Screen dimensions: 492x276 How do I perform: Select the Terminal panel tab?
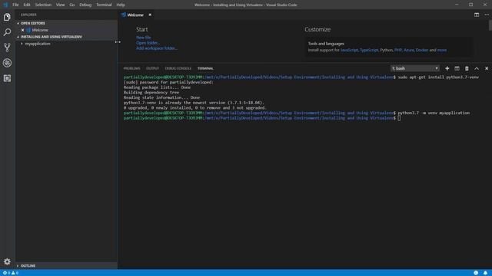click(205, 68)
